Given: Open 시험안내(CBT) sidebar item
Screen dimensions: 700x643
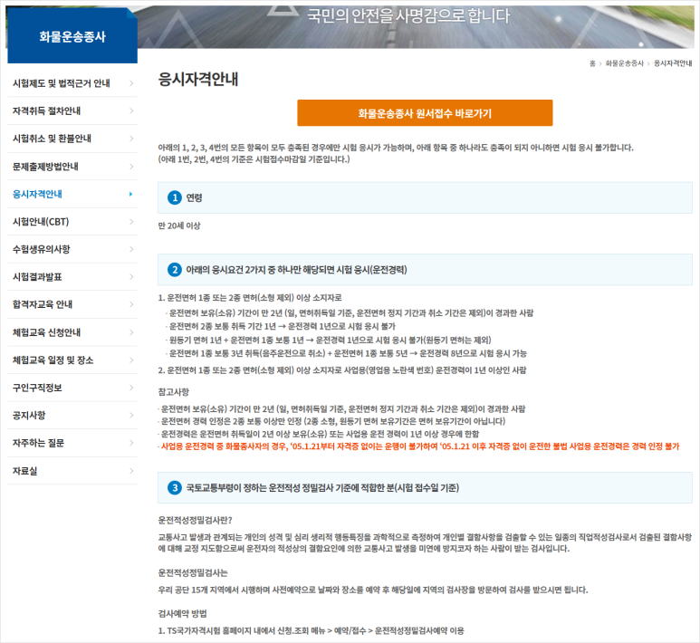Looking at the screenshot, I should (72, 222).
